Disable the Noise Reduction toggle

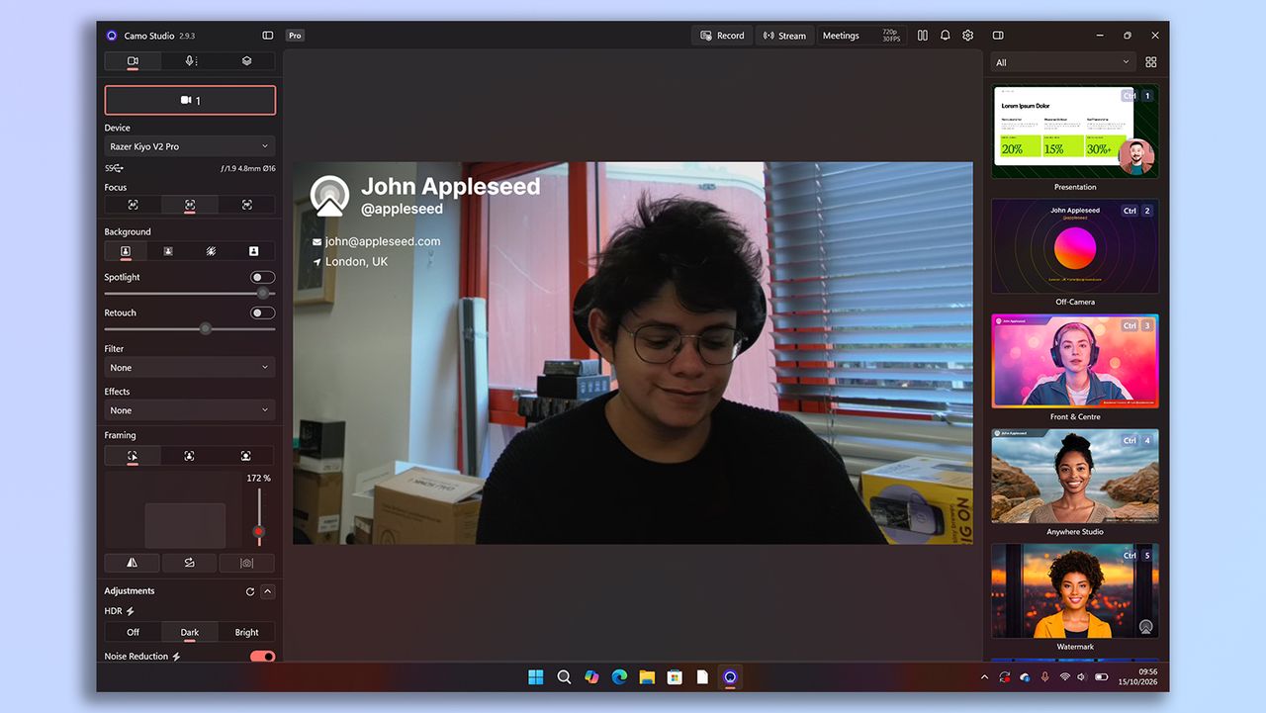pos(262,657)
